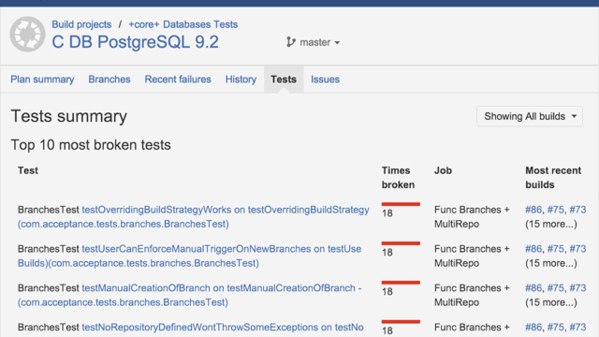The height and width of the screenshot is (337, 599).
Task: Open build #75 in the testManualCreationOfBranch row
Action: point(555,288)
